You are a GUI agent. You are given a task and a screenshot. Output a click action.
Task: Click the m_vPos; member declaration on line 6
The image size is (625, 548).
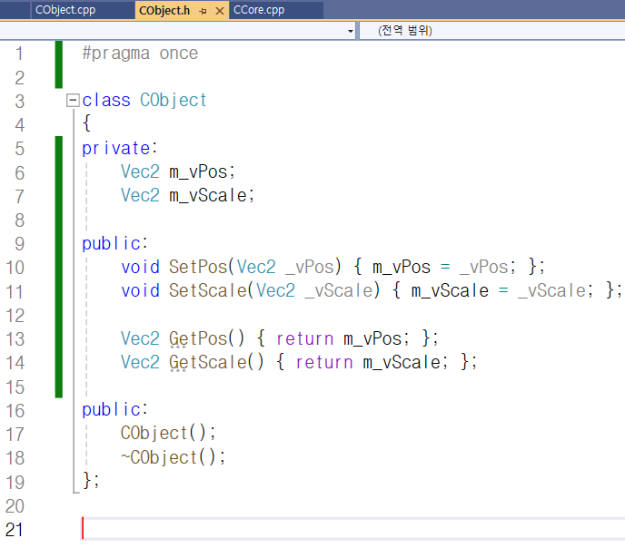202,171
